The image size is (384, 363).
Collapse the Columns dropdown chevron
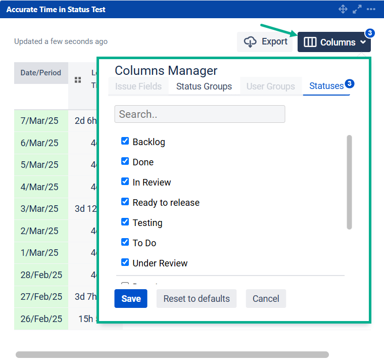coord(363,42)
